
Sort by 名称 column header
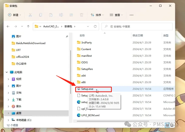(82, 36)
